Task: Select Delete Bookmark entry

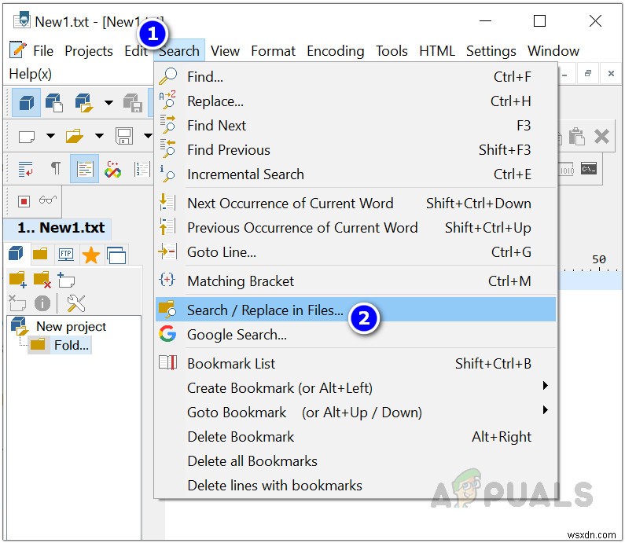Action: click(355, 436)
